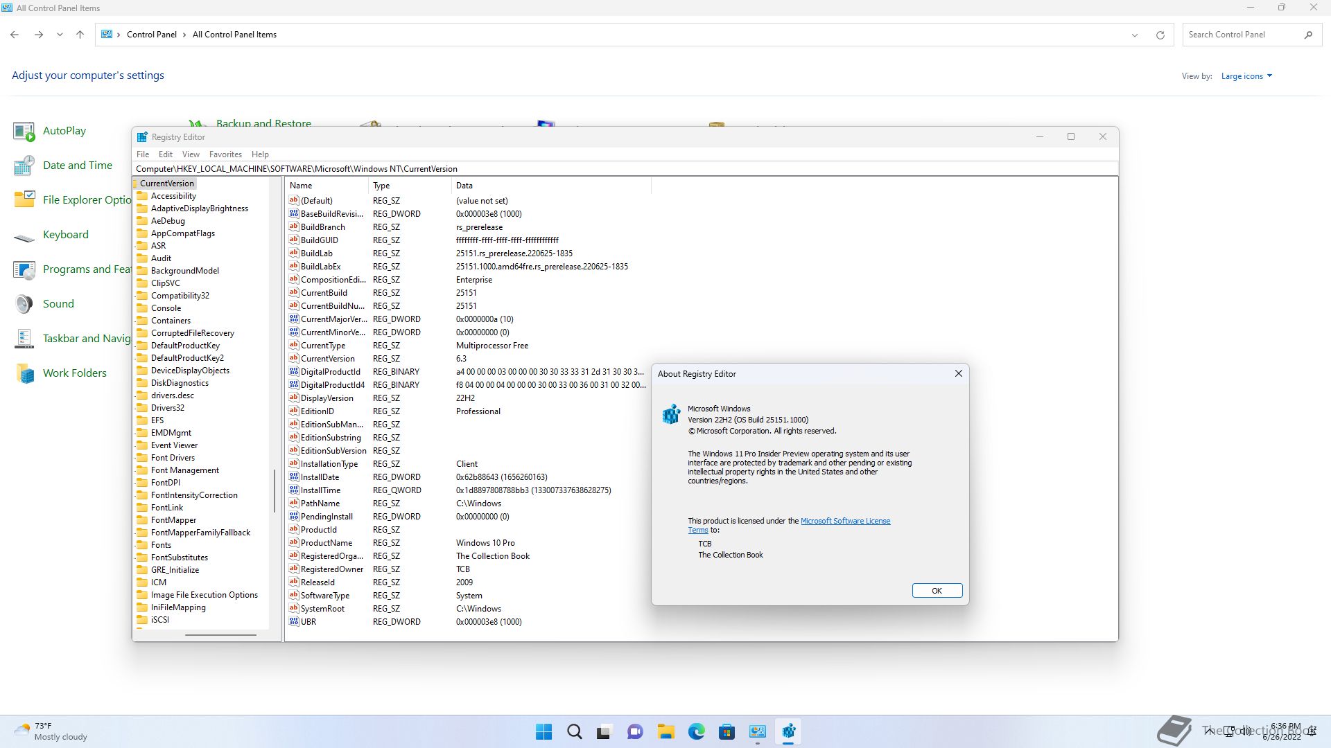Open the AutoPlay control panel item
The width and height of the screenshot is (1331, 748).
50,131
